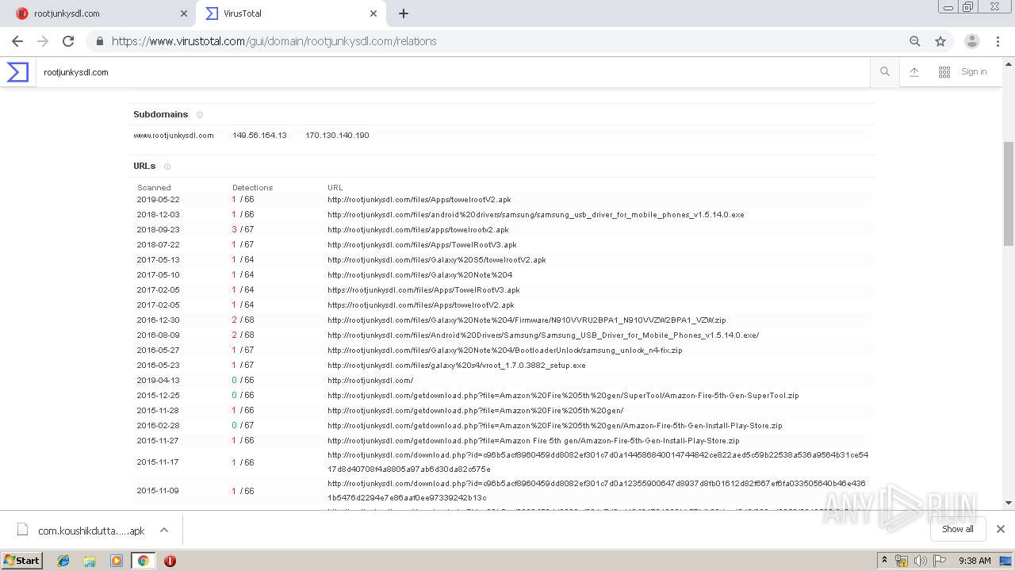Open the vroot_1.7.0.3882_setup.exe URL
1015x571 pixels.
(x=457, y=366)
